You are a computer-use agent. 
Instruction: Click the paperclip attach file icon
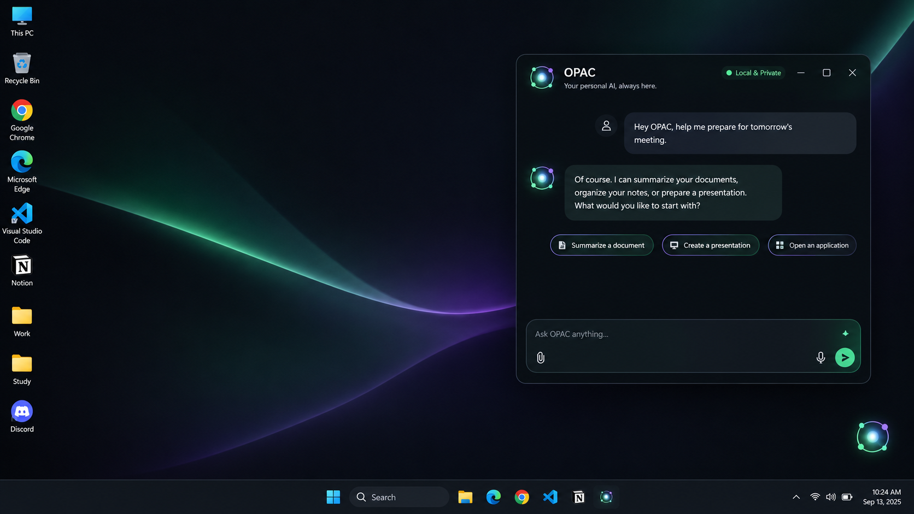click(540, 358)
